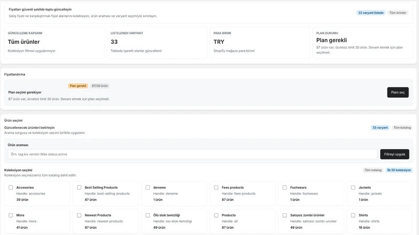Click the '33 varyant' badge in Ürün seçimi
419x235 pixels.
380,127
